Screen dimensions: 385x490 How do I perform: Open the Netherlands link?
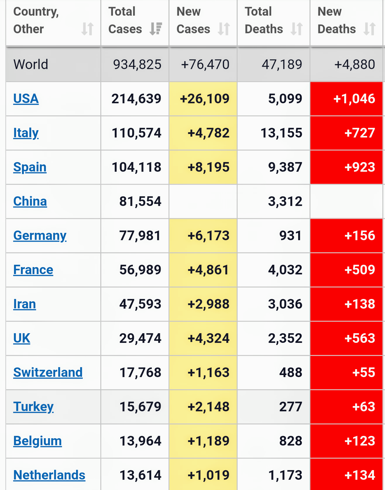(x=49, y=475)
